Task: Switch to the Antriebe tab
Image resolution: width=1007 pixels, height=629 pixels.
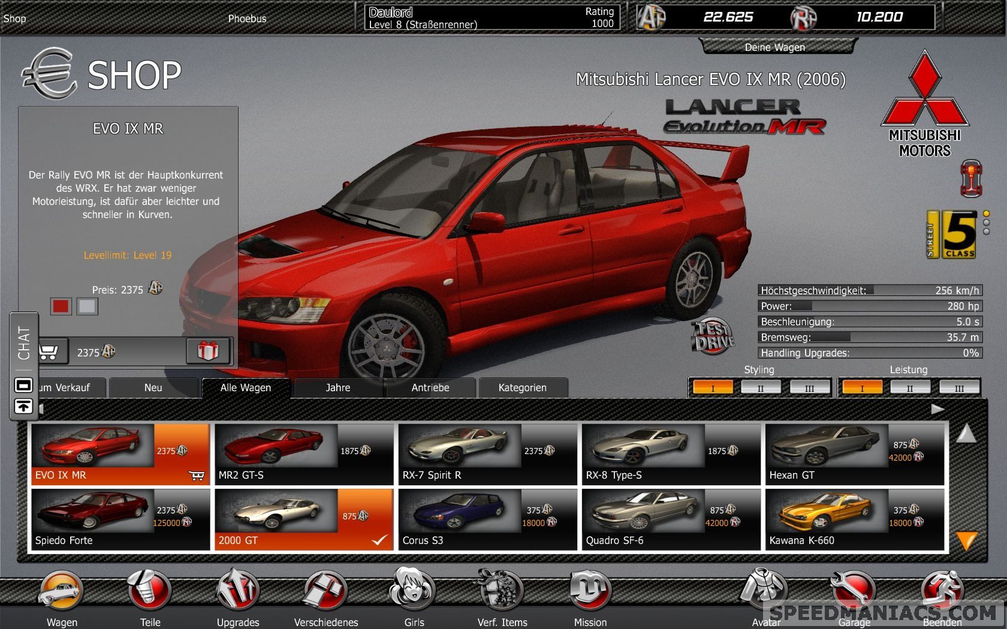Action: (x=430, y=388)
